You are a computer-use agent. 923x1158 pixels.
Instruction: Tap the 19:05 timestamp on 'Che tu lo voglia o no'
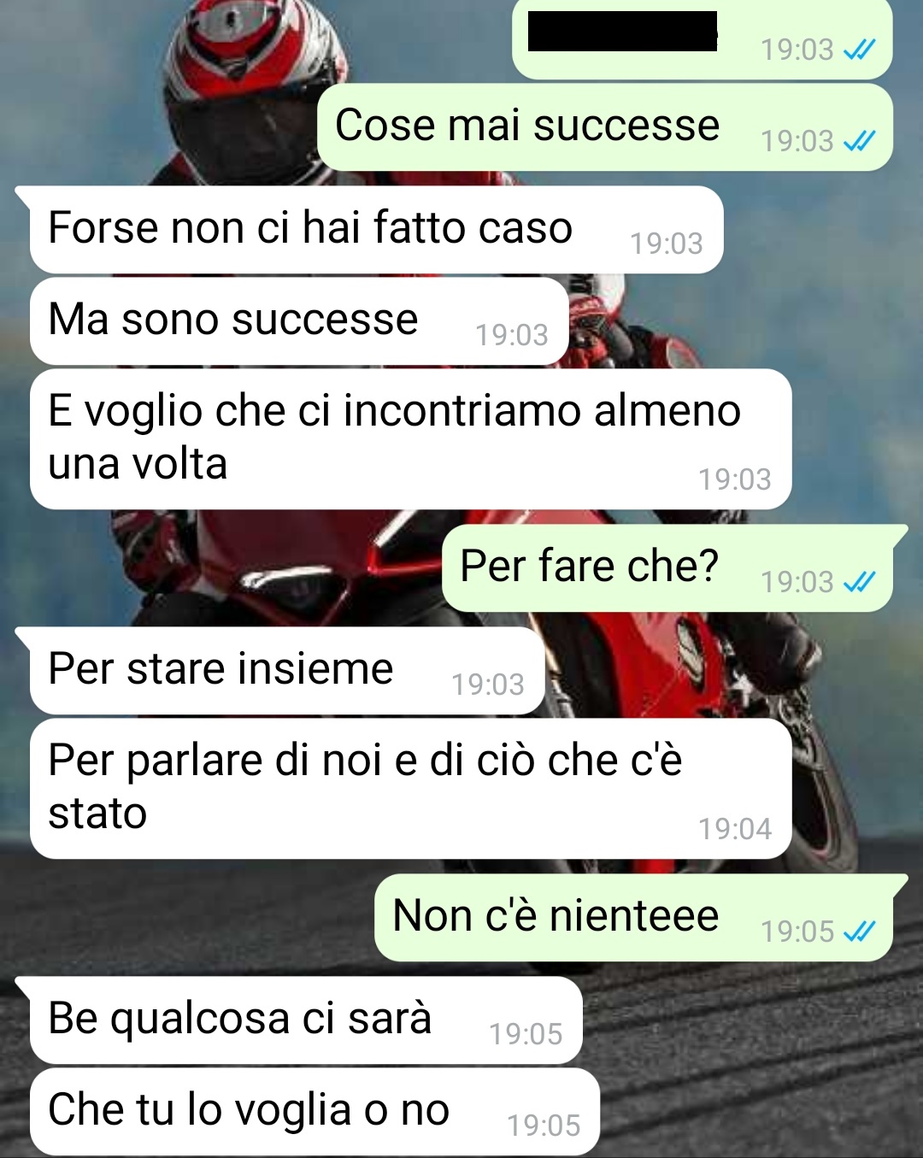coord(544,1126)
